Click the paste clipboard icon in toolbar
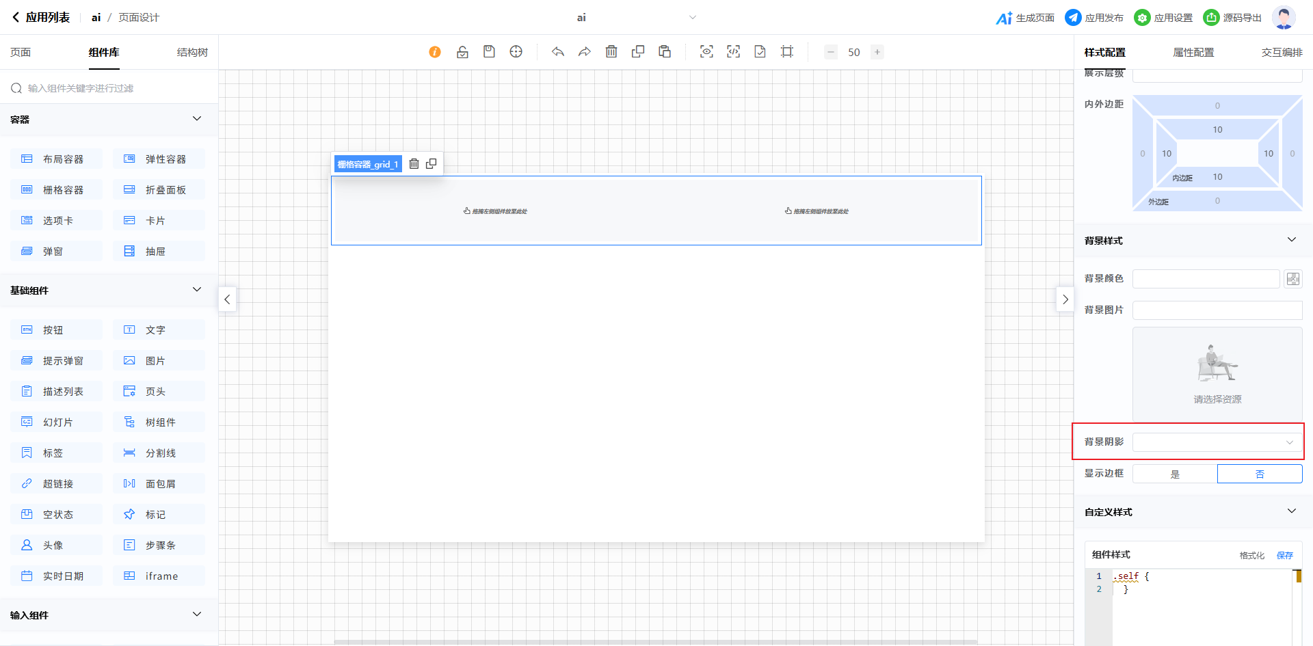Image resolution: width=1313 pixels, height=646 pixels. point(665,52)
